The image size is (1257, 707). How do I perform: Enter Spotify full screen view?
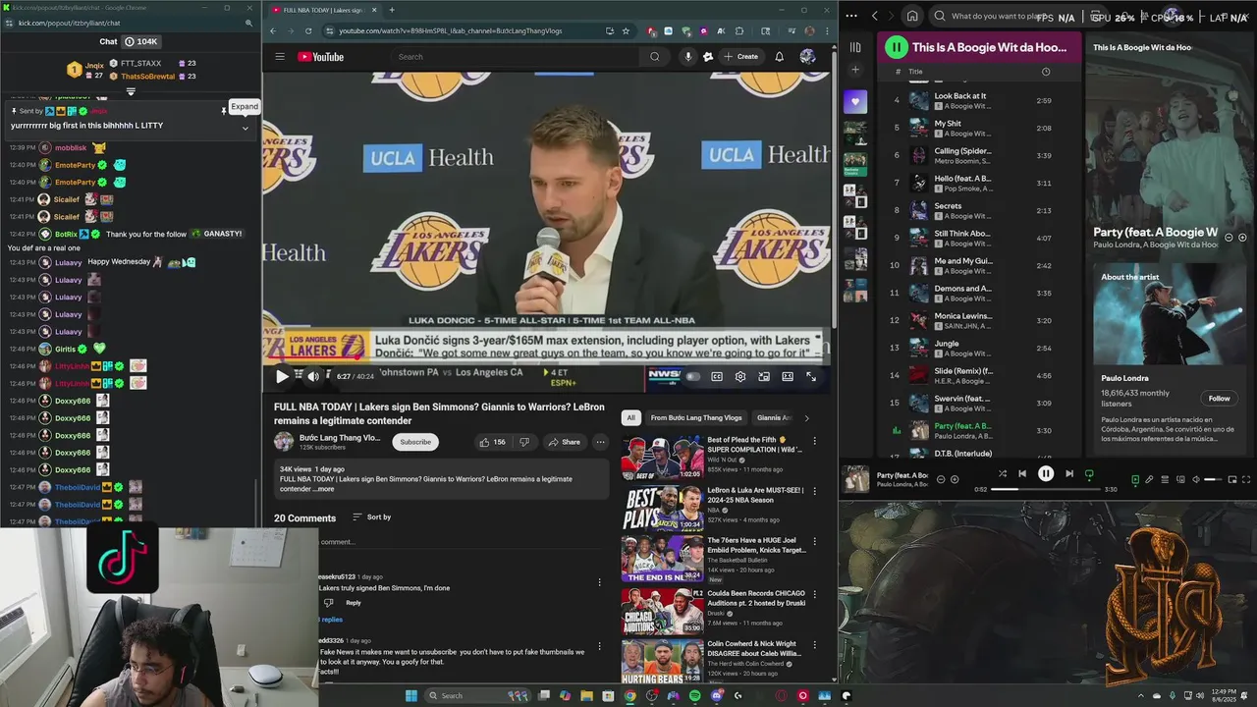[x=1246, y=479]
